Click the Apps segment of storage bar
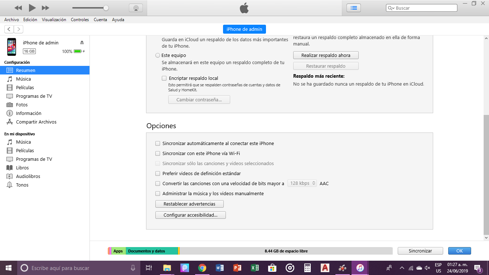The height and width of the screenshot is (275, 489). (x=118, y=251)
